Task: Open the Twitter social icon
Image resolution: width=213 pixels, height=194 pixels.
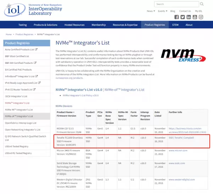Action: click(183, 17)
